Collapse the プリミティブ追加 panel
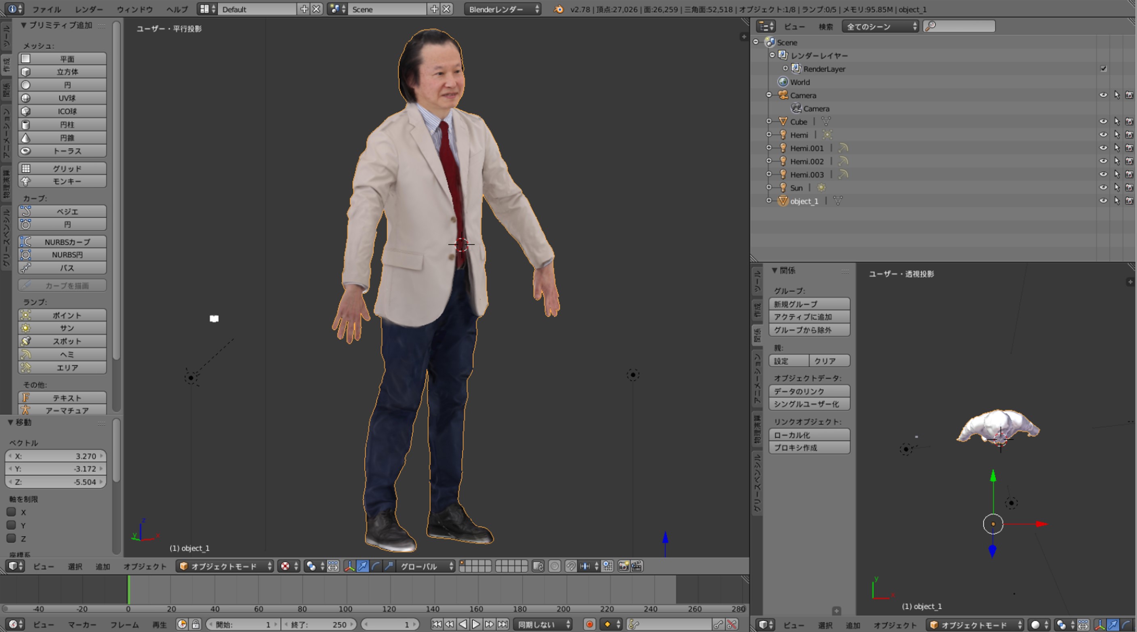 coord(23,25)
